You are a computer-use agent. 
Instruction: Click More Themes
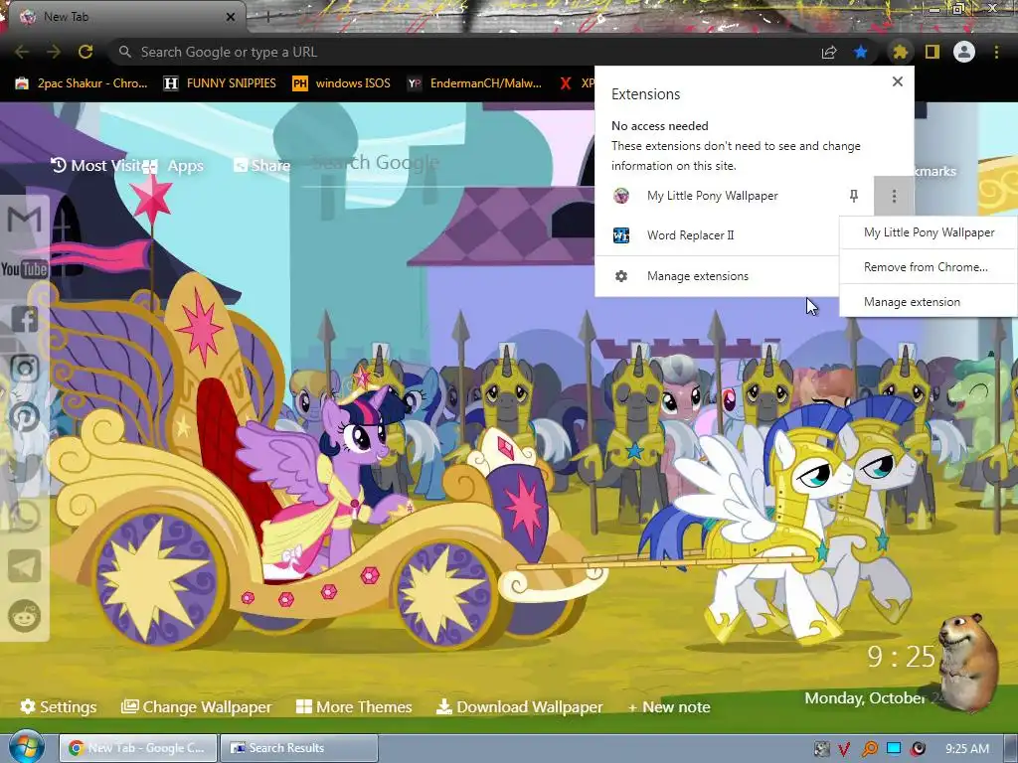(x=354, y=706)
